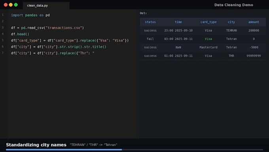The image size is (269, 152).
Task: Click the green highlighted Visa cell
Action: coord(208,39)
